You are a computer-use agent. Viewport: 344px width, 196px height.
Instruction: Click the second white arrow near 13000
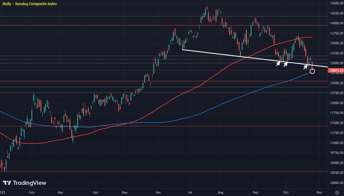285,64
